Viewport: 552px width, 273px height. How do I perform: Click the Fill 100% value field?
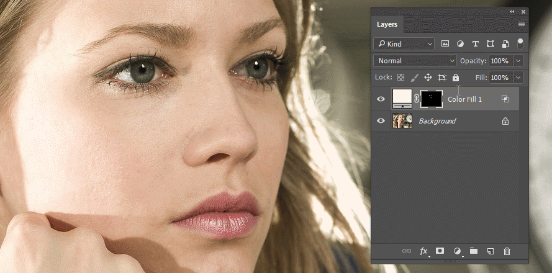point(501,78)
